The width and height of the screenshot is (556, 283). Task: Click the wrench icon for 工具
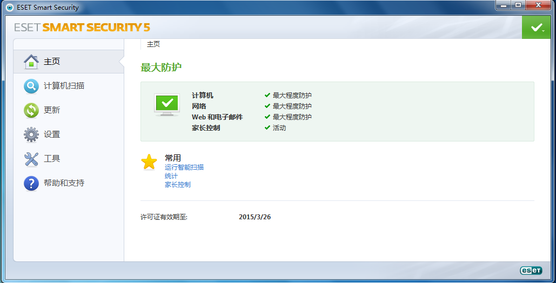[31, 159]
